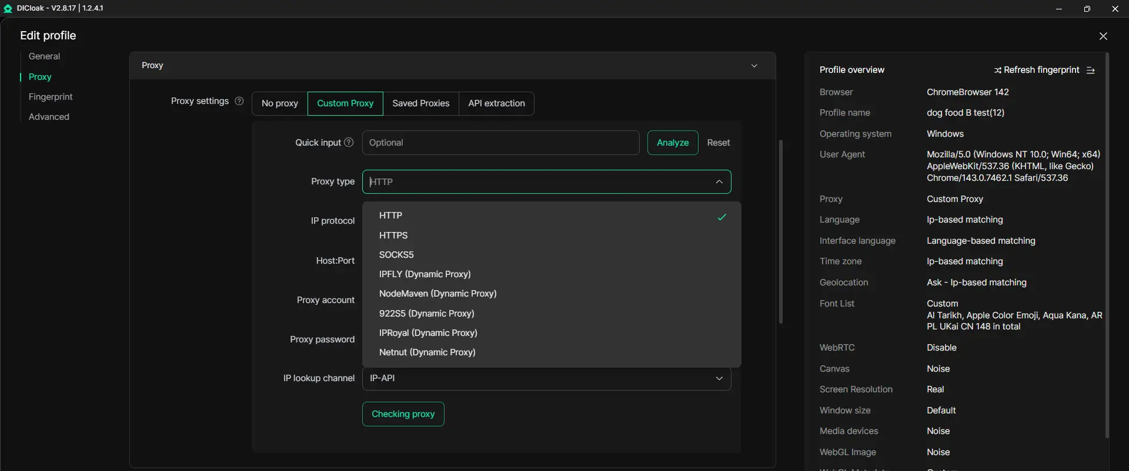Click the Quick input help icon
The width and height of the screenshot is (1129, 471).
point(349,143)
